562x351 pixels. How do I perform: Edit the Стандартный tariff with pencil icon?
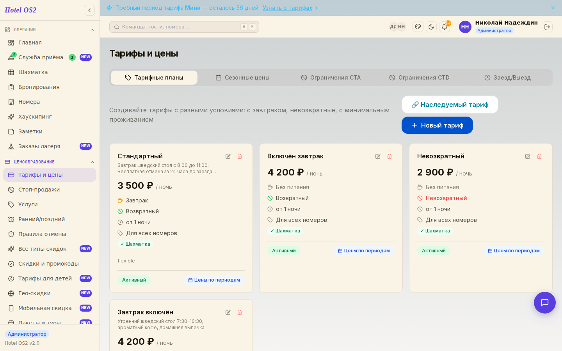(x=228, y=156)
